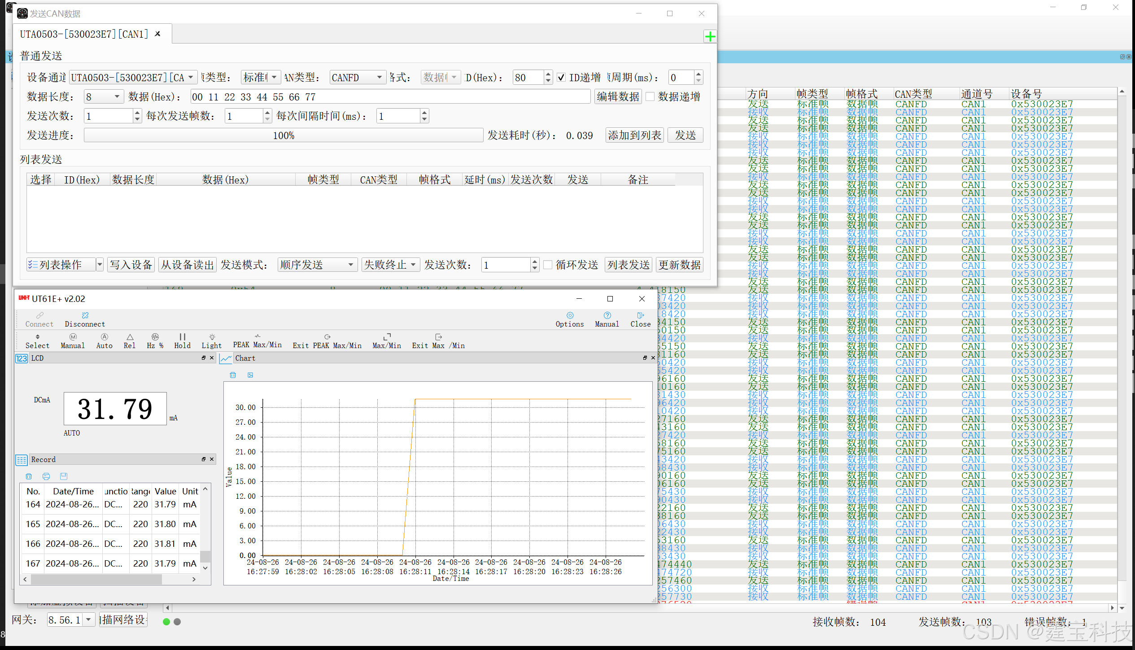The width and height of the screenshot is (1135, 650).
Task: Click the save icon in Record panel
Action: point(64,476)
